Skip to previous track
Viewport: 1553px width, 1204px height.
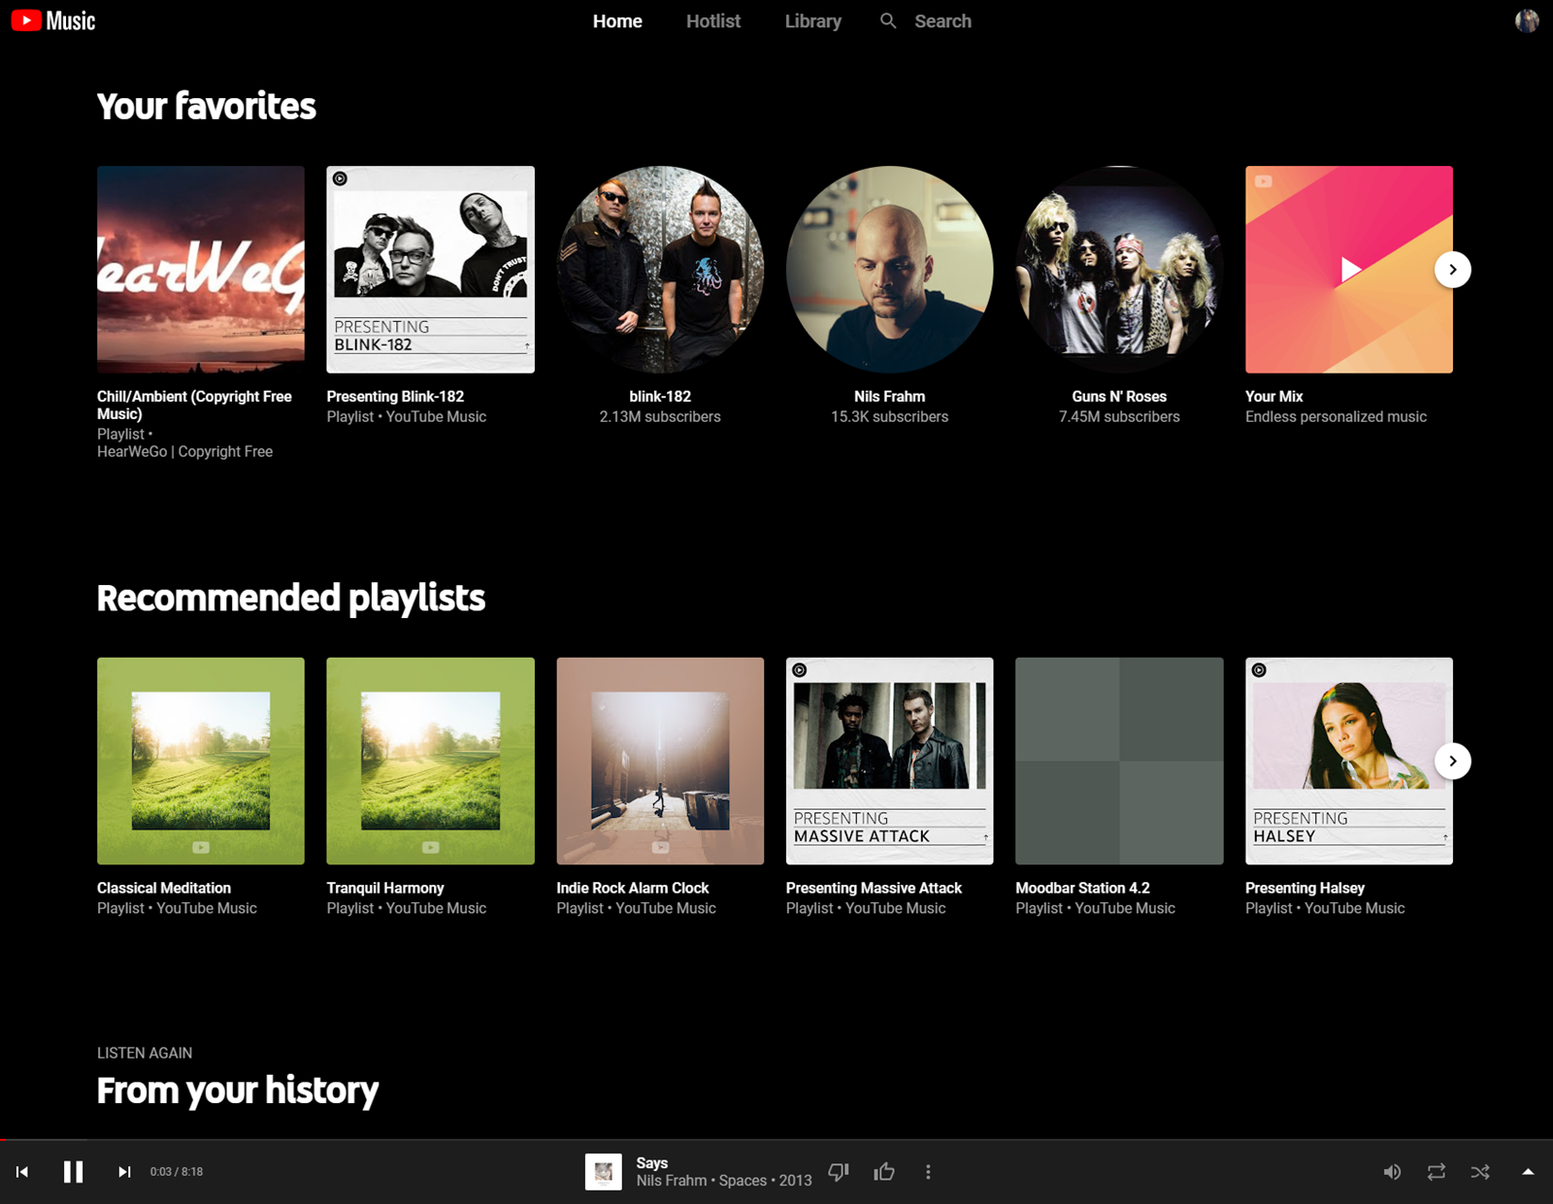click(x=22, y=1172)
